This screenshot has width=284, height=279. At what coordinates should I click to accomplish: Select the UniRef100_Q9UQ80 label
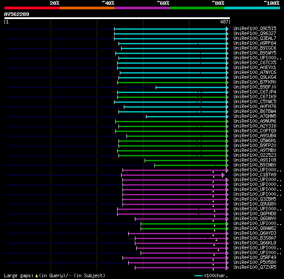[x=255, y=204]
